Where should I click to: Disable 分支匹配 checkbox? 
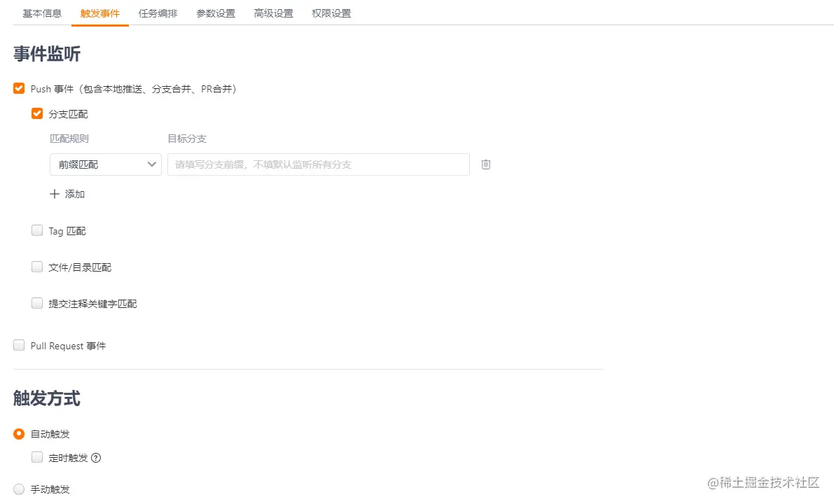coord(36,113)
